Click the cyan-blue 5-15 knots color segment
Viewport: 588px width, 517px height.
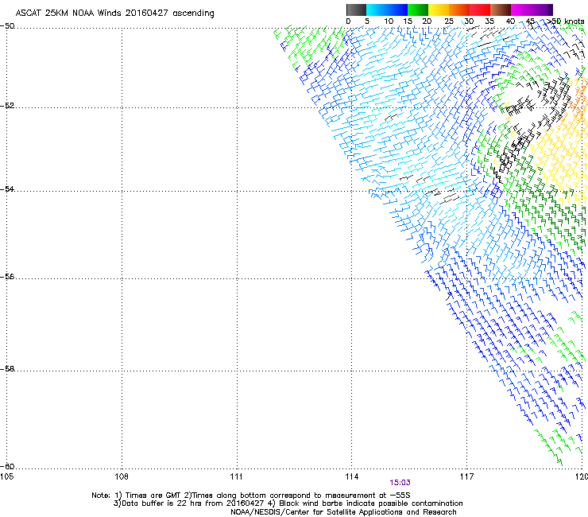tap(387, 10)
